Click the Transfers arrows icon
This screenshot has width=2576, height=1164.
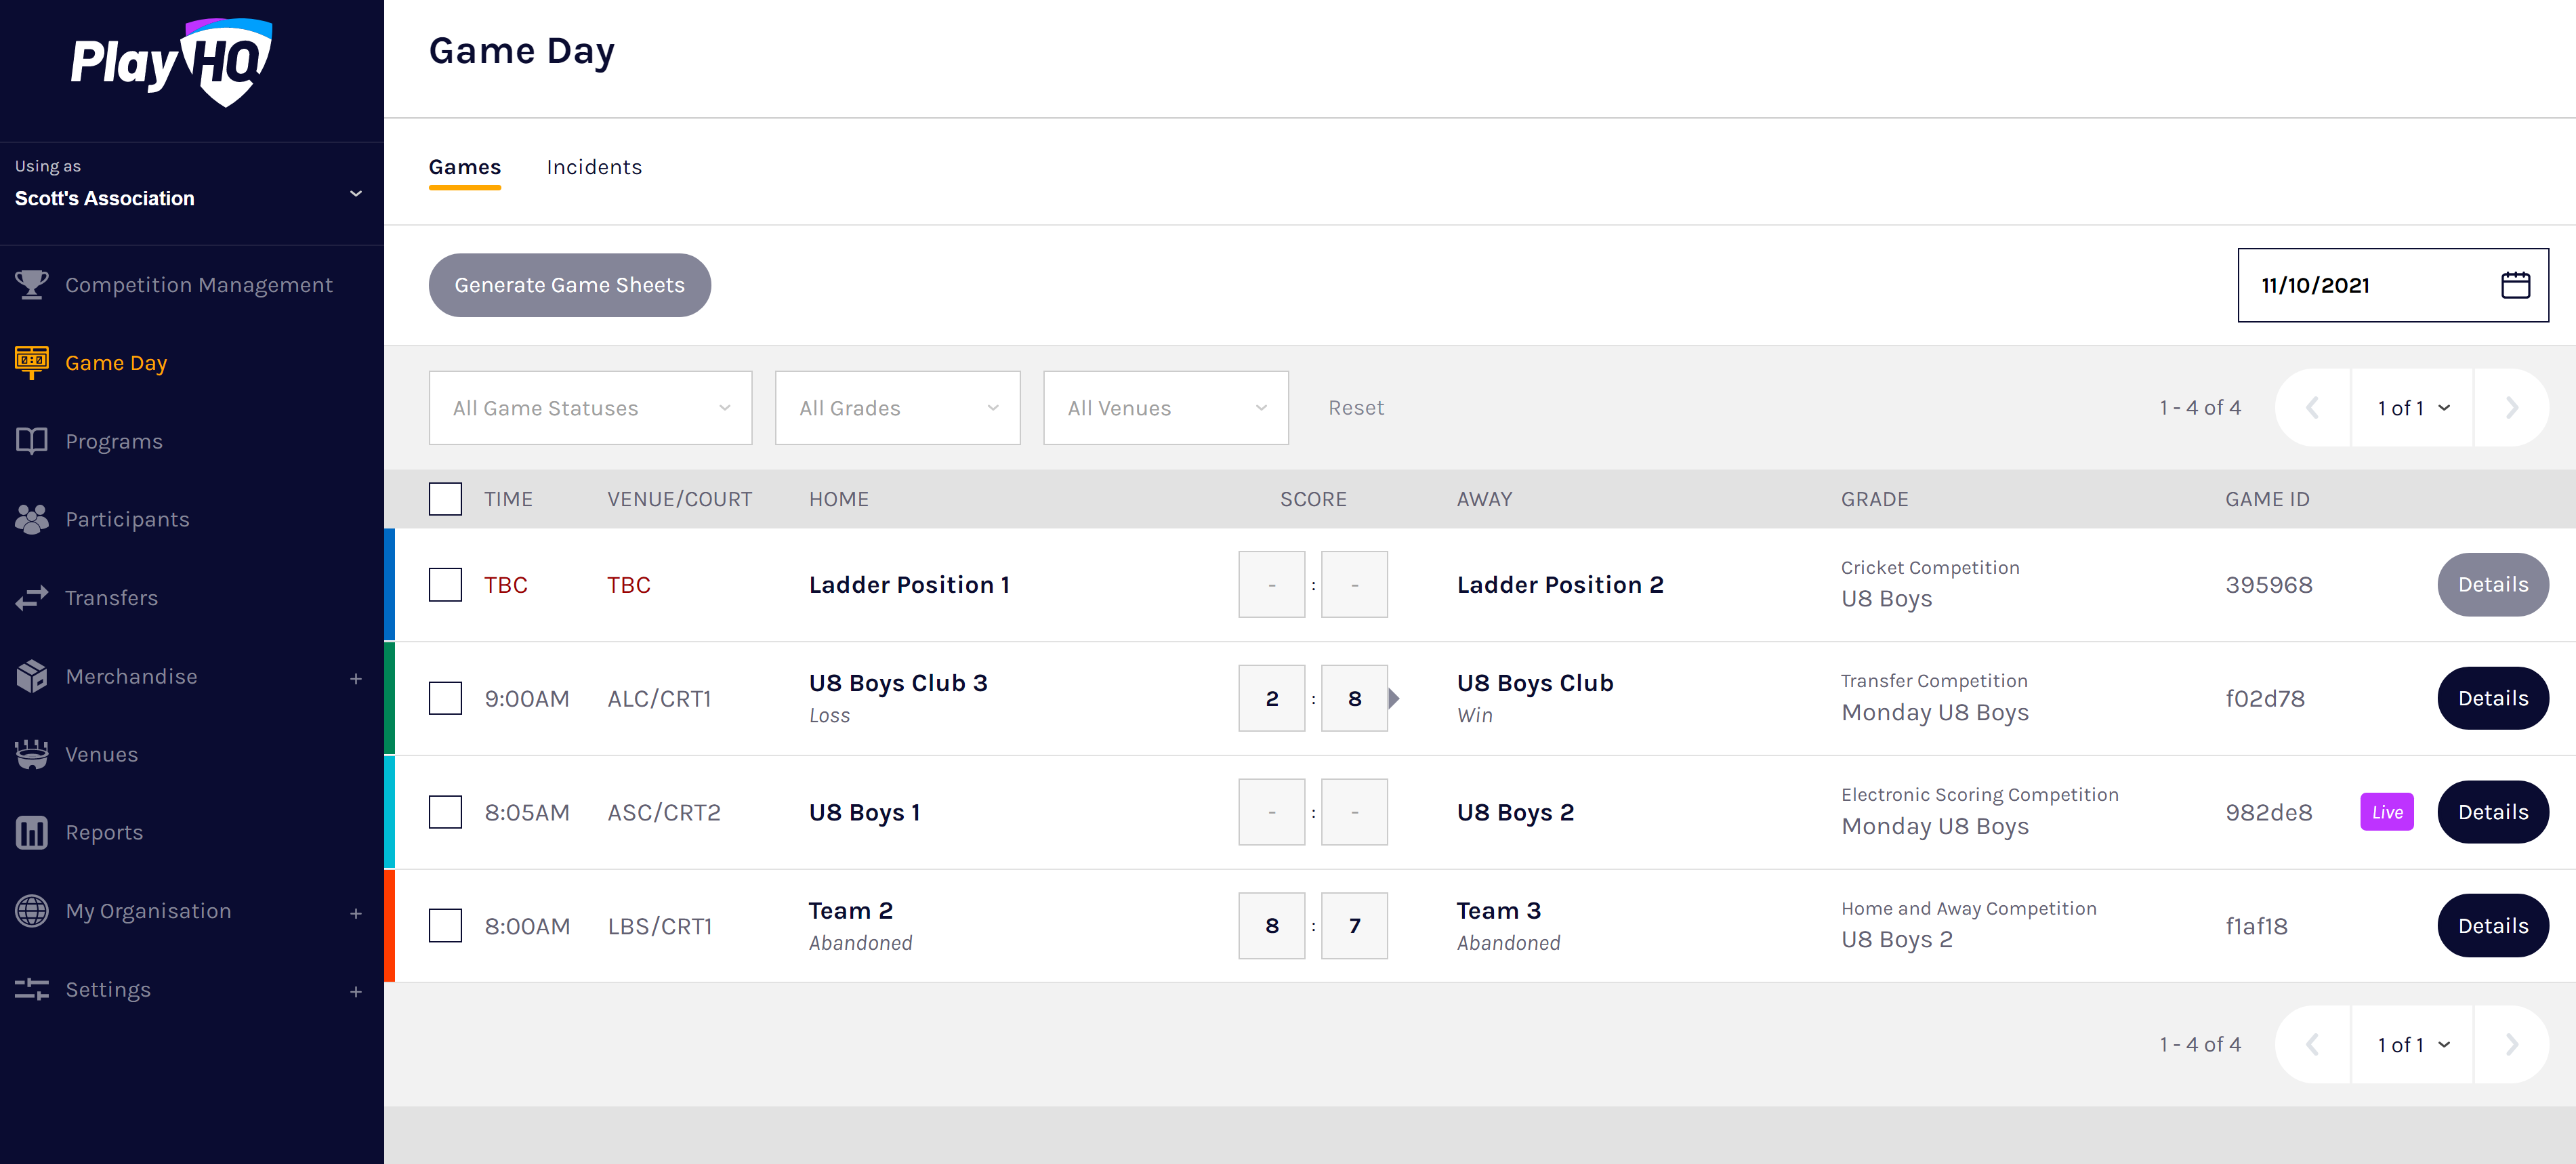click(x=31, y=598)
